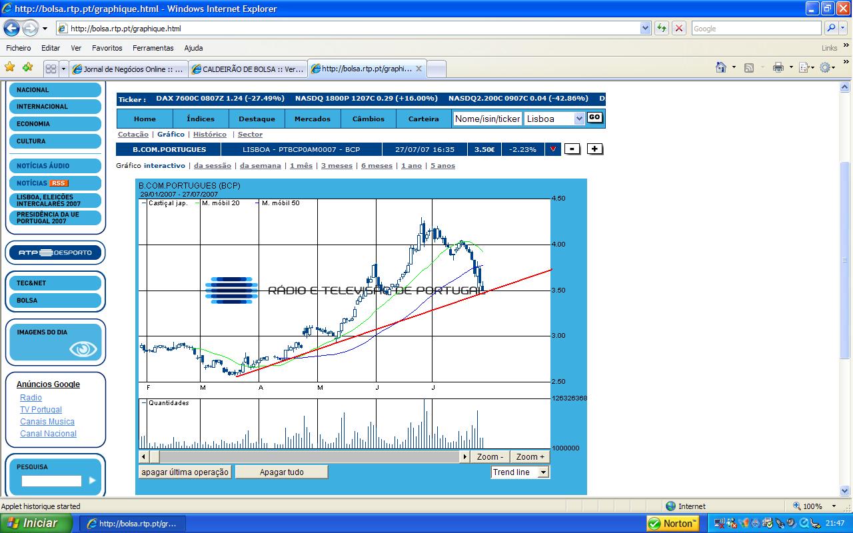Image resolution: width=853 pixels, height=533 pixels.
Task: Open the Tools gear icon menu
Action: [x=826, y=67]
